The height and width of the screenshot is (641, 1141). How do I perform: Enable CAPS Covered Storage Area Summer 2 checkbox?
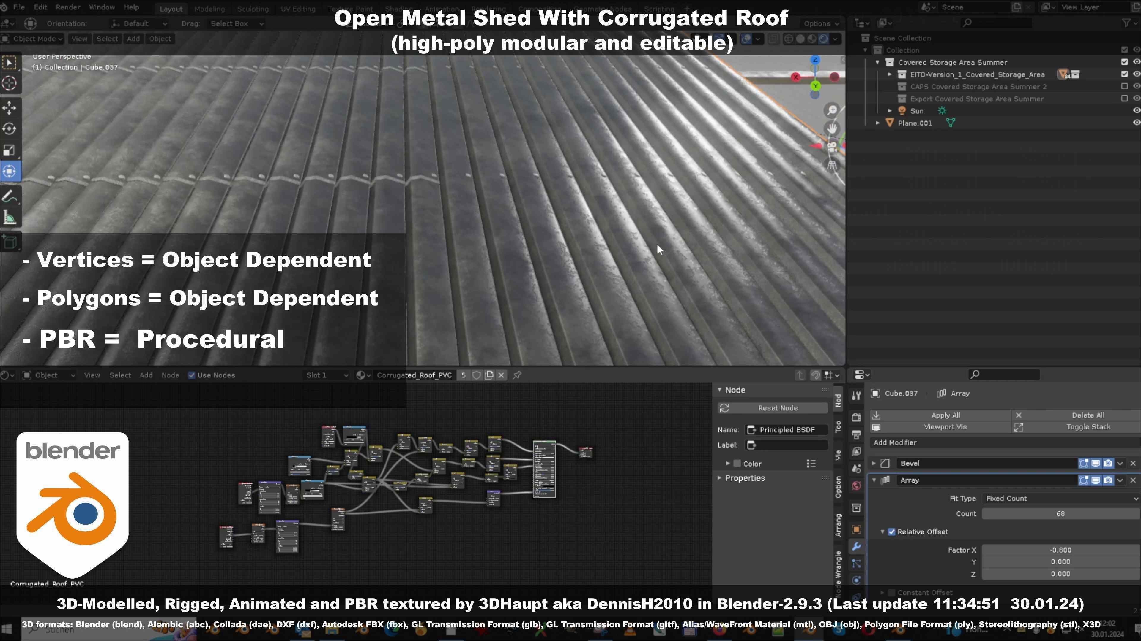point(1124,86)
